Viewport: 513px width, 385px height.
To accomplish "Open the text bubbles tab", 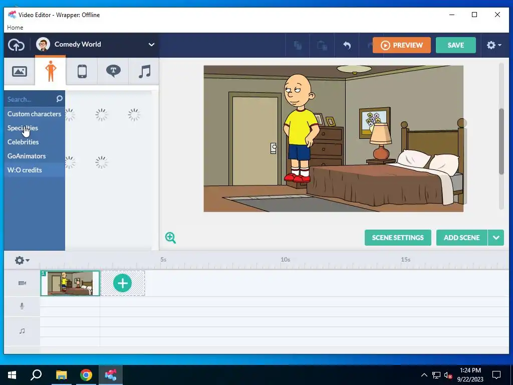I will pyautogui.click(x=113, y=71).
